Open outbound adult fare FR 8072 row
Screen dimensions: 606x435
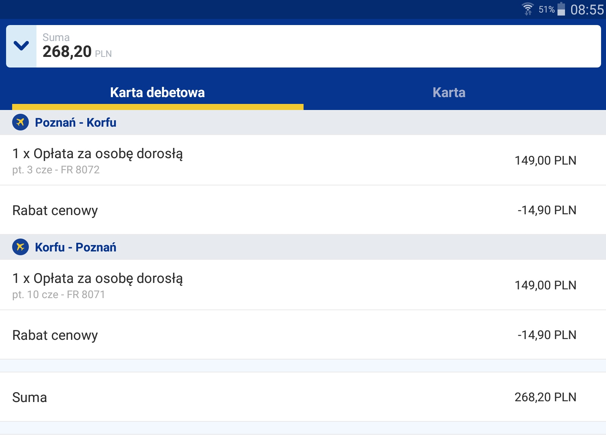click(303, 160)
